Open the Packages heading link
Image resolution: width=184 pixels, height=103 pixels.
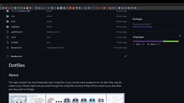pos(137,19)
